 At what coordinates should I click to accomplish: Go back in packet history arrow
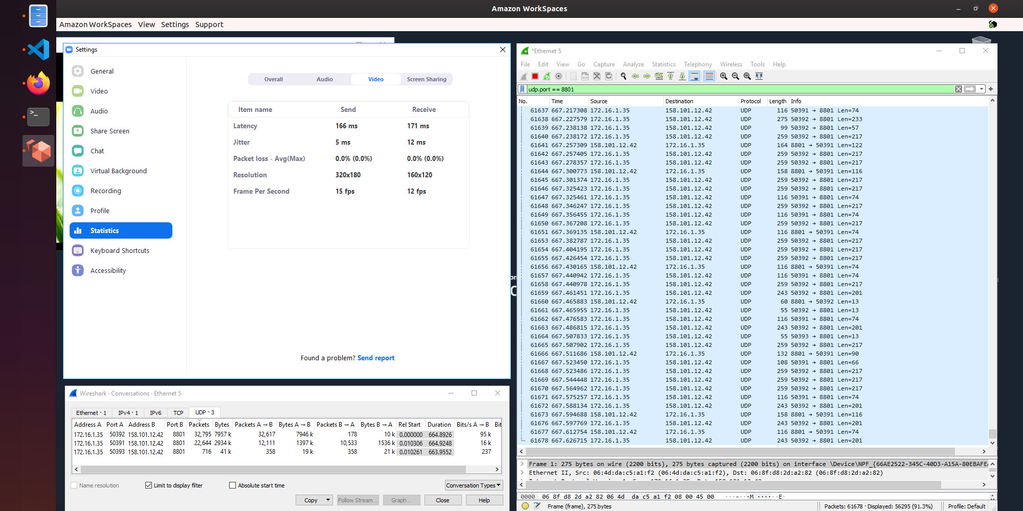click(635, 76)
